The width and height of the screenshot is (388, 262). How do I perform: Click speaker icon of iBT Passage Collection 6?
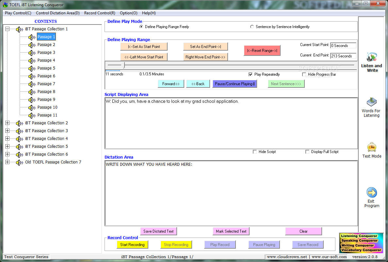(20, 154)
